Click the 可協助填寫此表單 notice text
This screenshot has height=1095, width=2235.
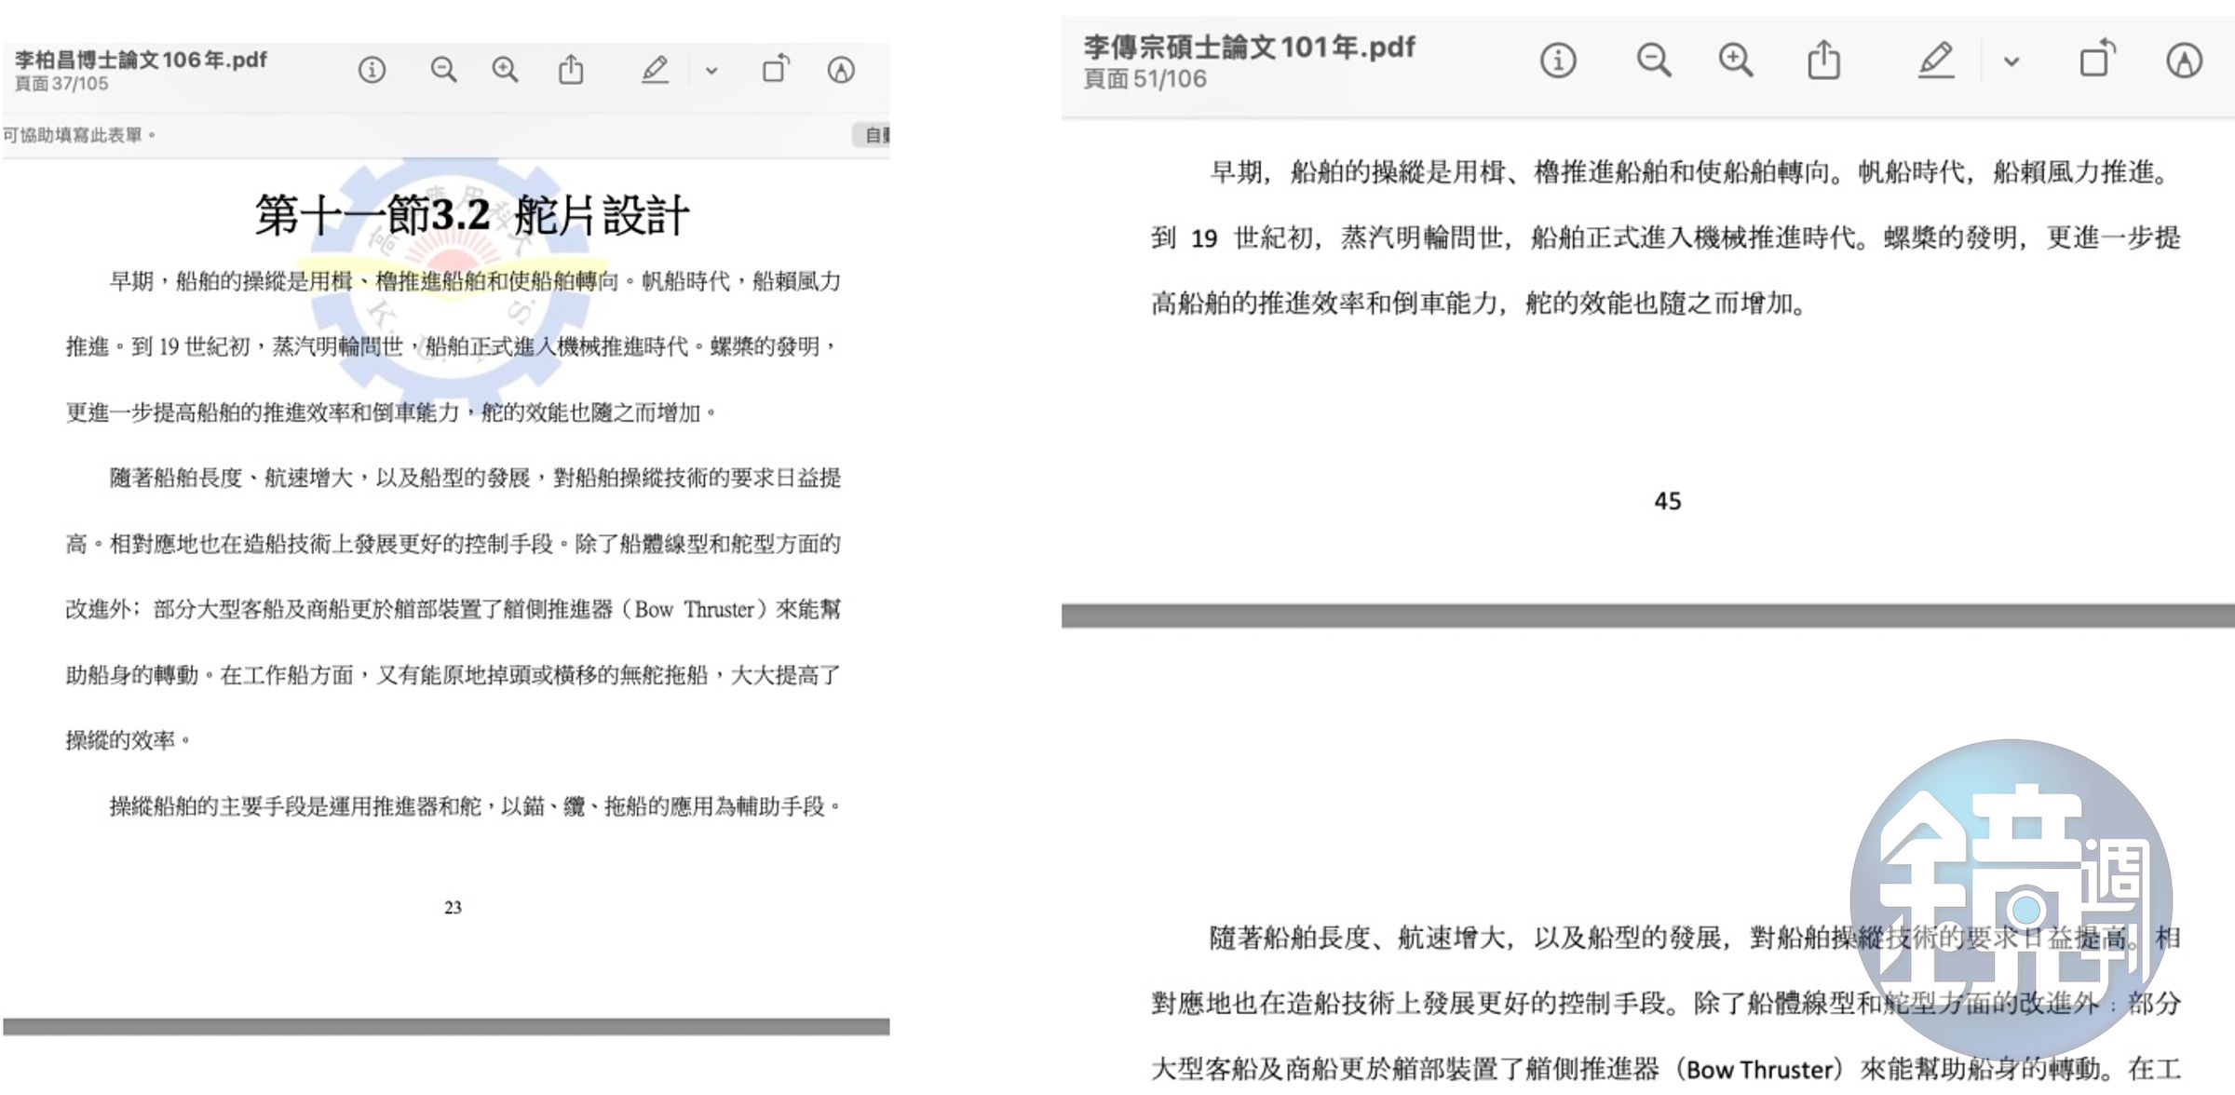pos(79,135)
